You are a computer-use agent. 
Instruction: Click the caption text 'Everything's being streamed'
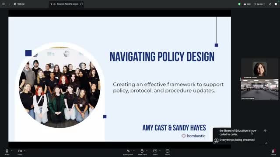click(237, 140)
